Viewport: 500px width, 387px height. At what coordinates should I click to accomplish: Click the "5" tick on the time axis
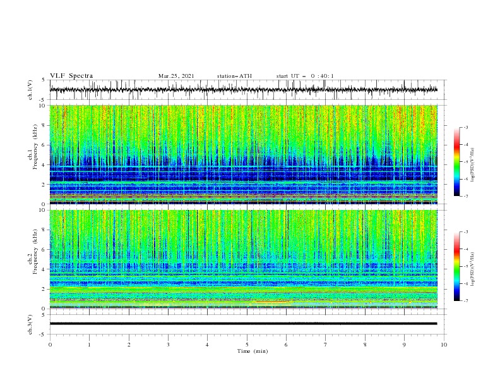247,345
